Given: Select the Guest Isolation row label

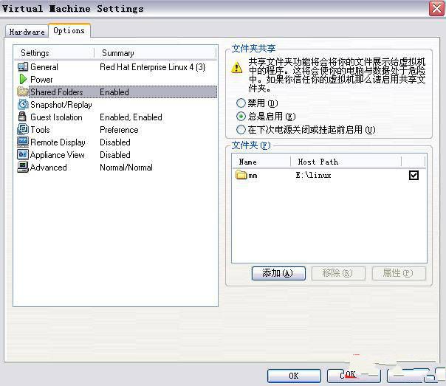Looking at the screenshot, I should [56, 117].
